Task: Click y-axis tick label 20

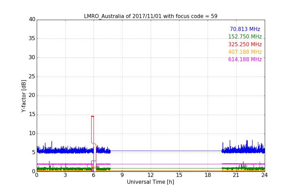Action: pyautogui.click(x=32, y=96)
